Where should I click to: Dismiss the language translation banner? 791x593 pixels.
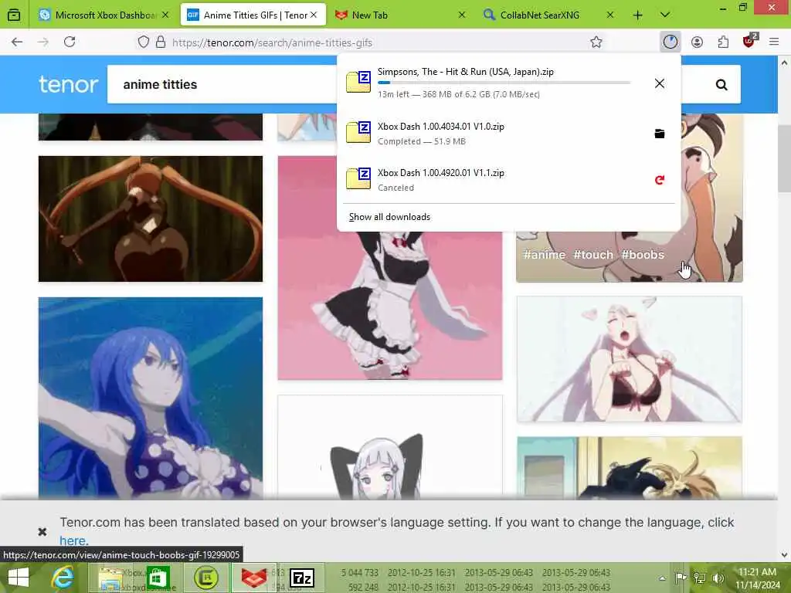(42, 531)
